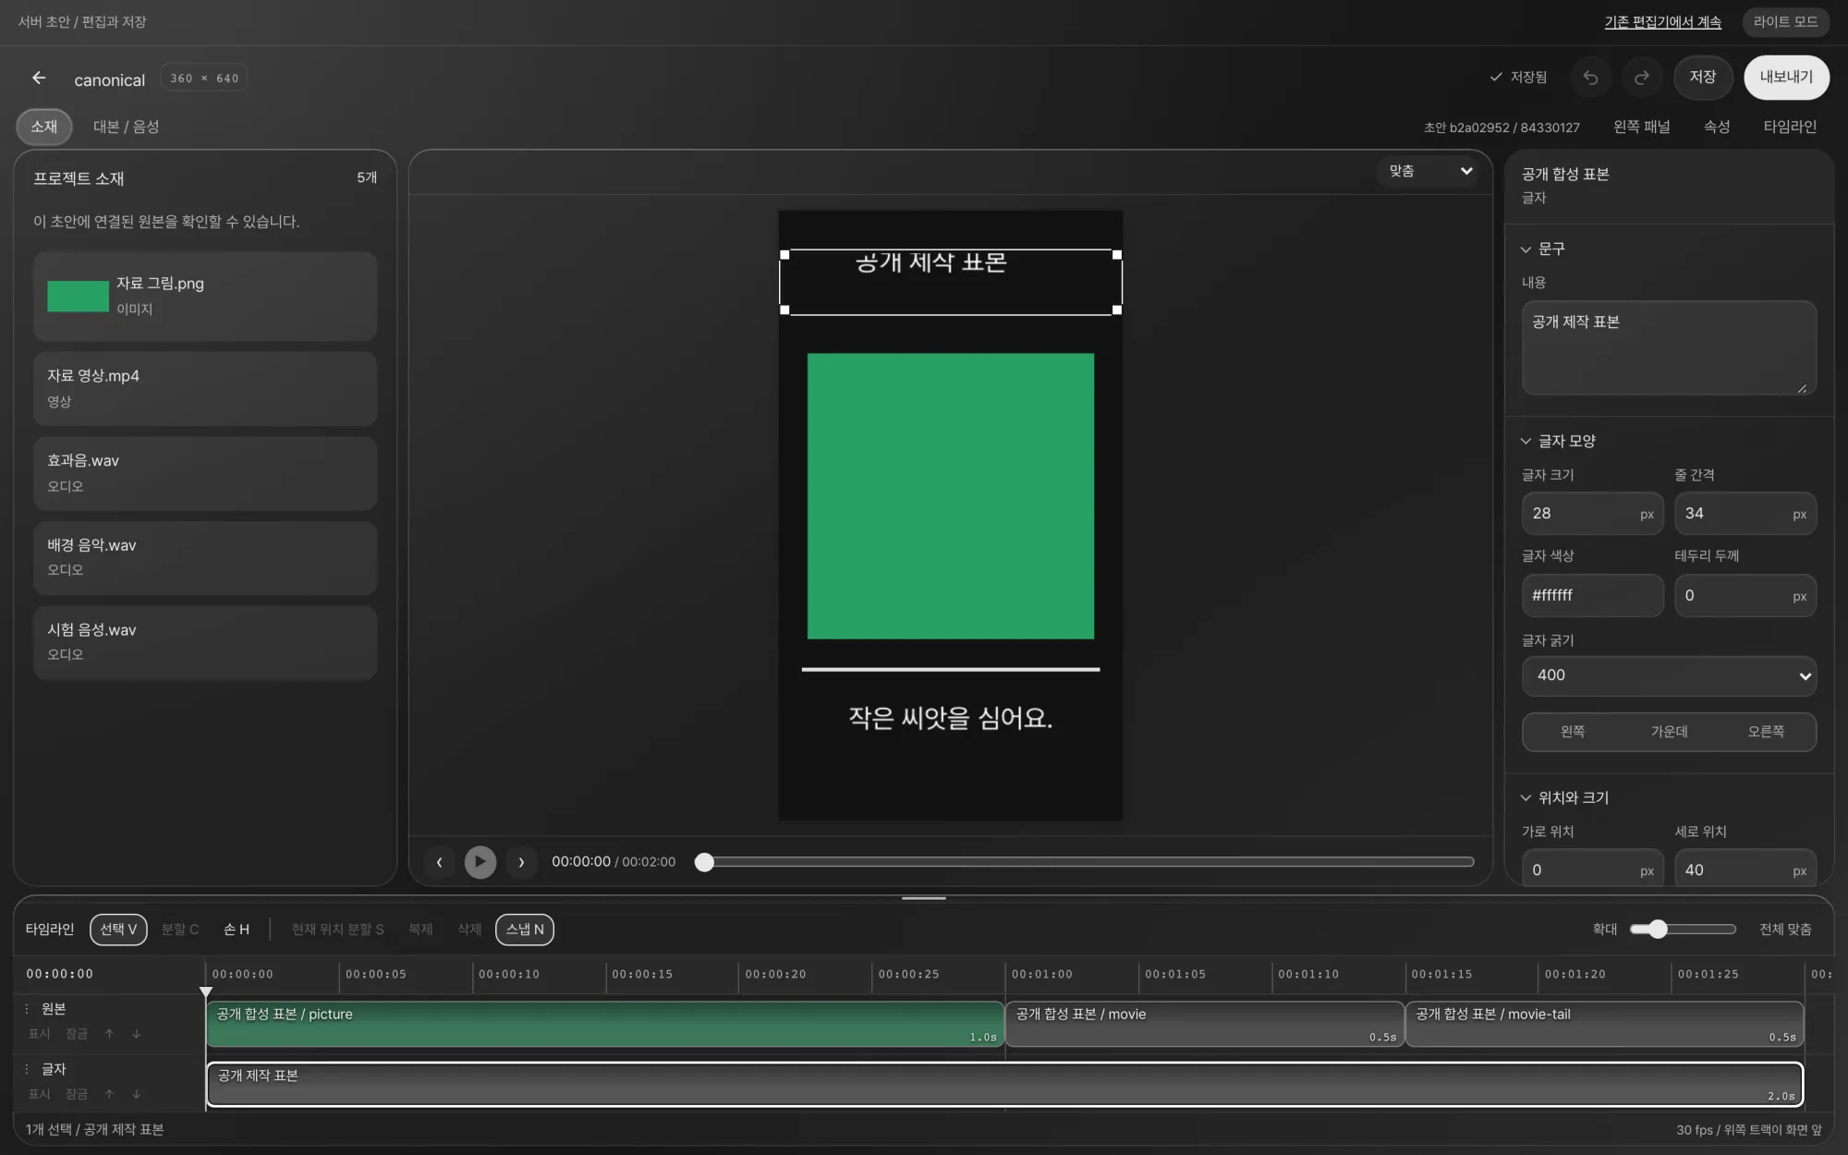The height and width of the screenshot is (1155, 1848).
Task: Toggle 잠금 lock on 원본 track
Action: pos(77,1034)
